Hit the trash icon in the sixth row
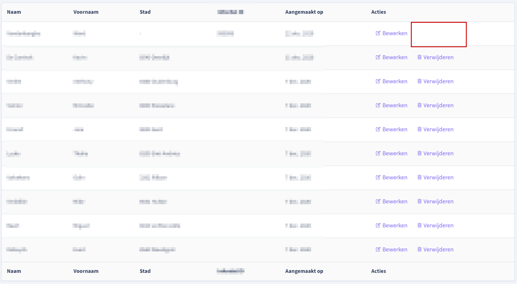The image size is (517, 284). [419, 153]
